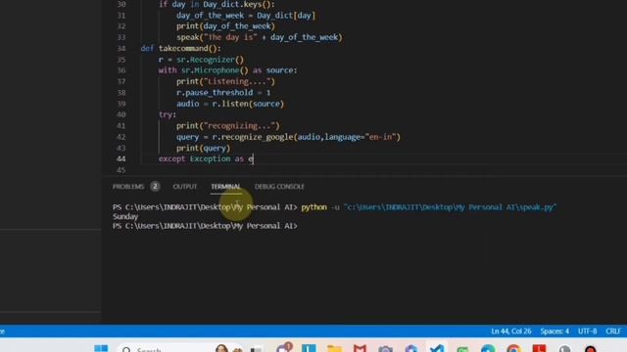Open the Windows Start menu
This screenshot has height=352, width=627.
tap(101, 348)
